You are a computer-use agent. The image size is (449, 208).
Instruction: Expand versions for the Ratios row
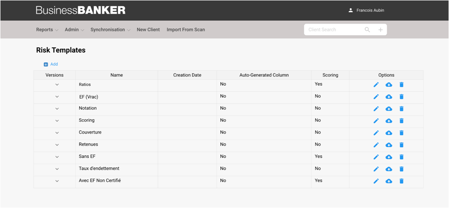57,85
